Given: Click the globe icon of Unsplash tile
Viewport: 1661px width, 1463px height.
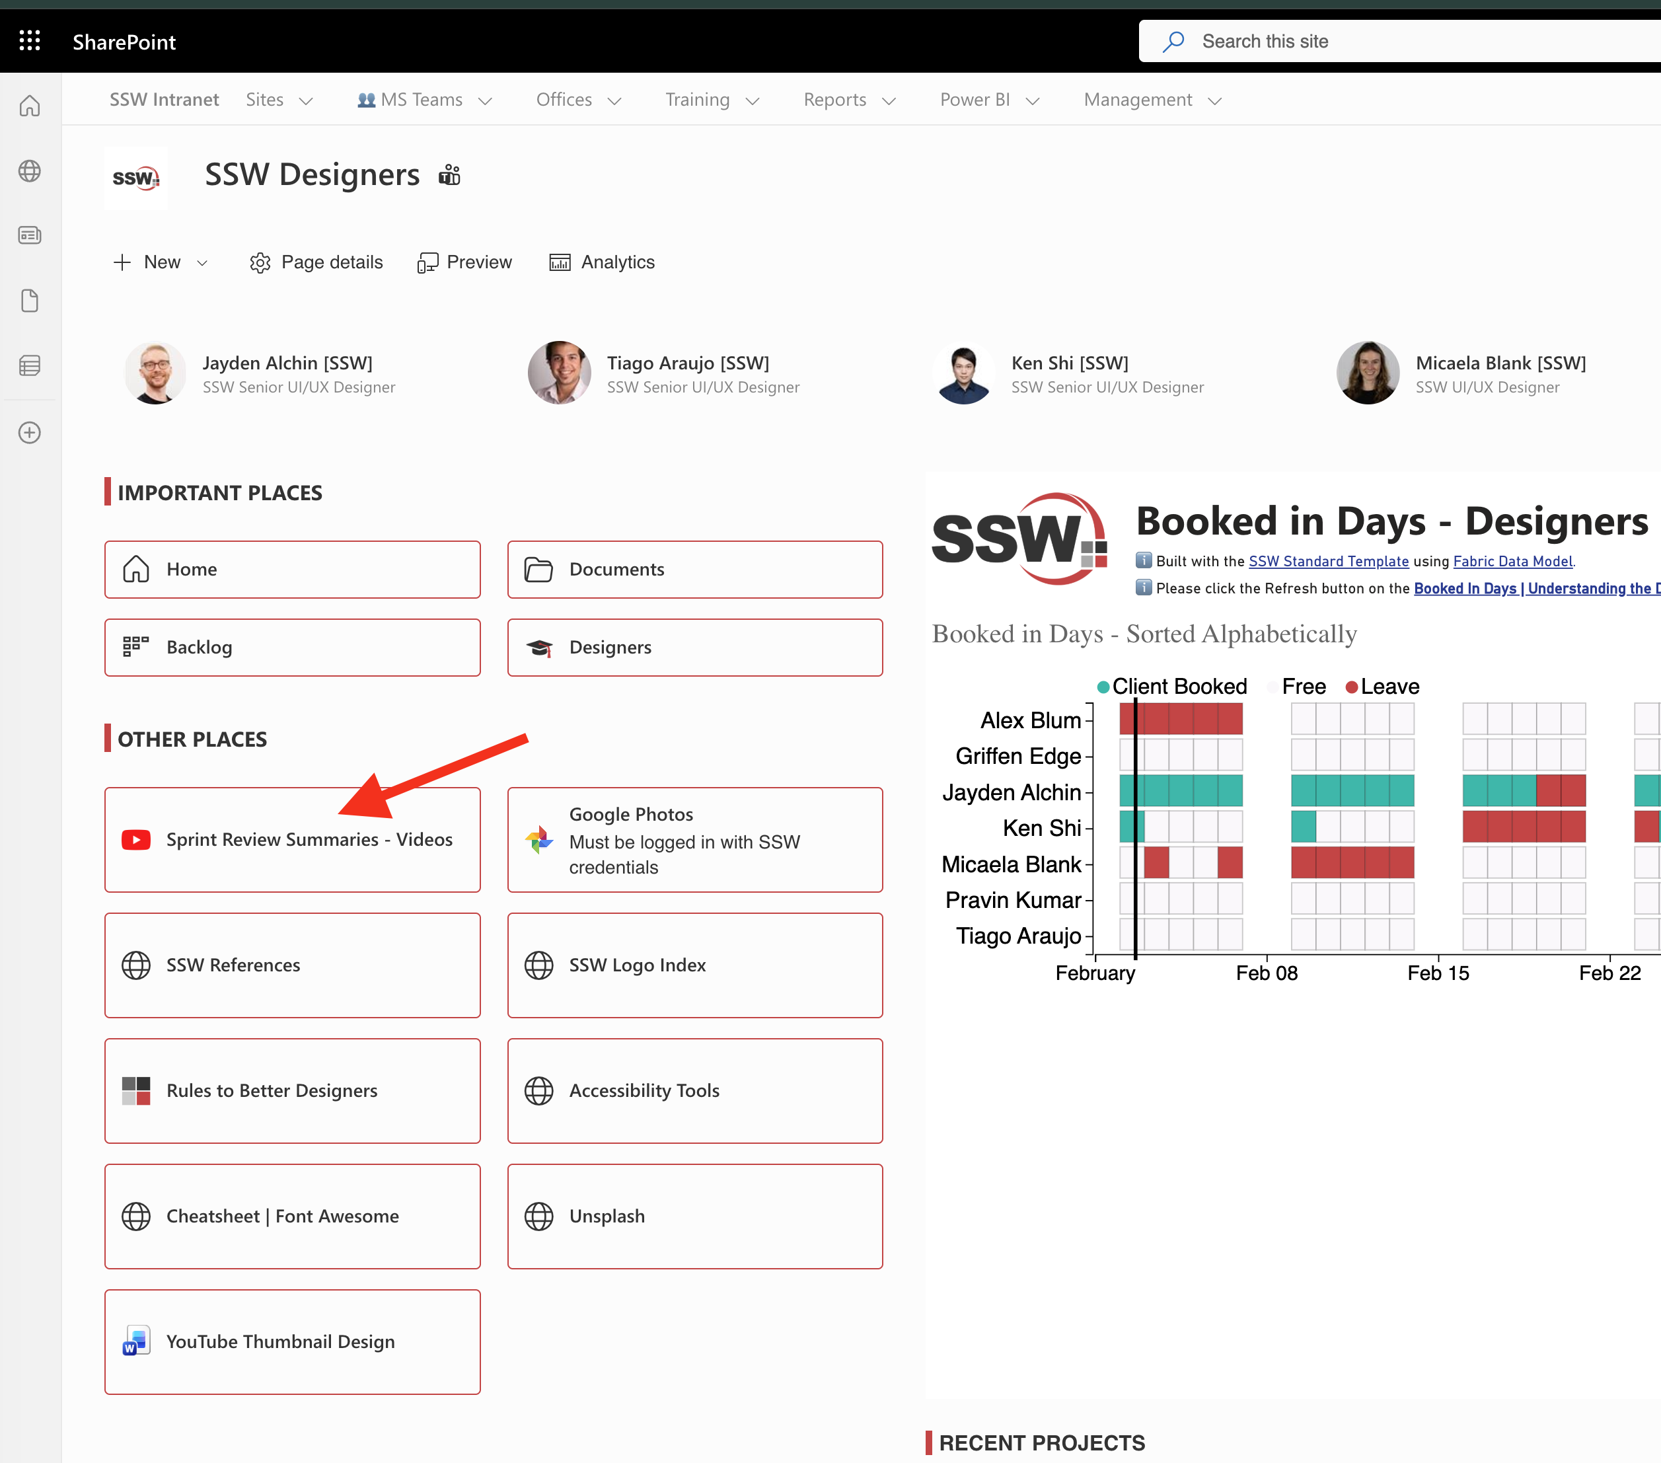Looking at the screenshot, I should 538,1216.
